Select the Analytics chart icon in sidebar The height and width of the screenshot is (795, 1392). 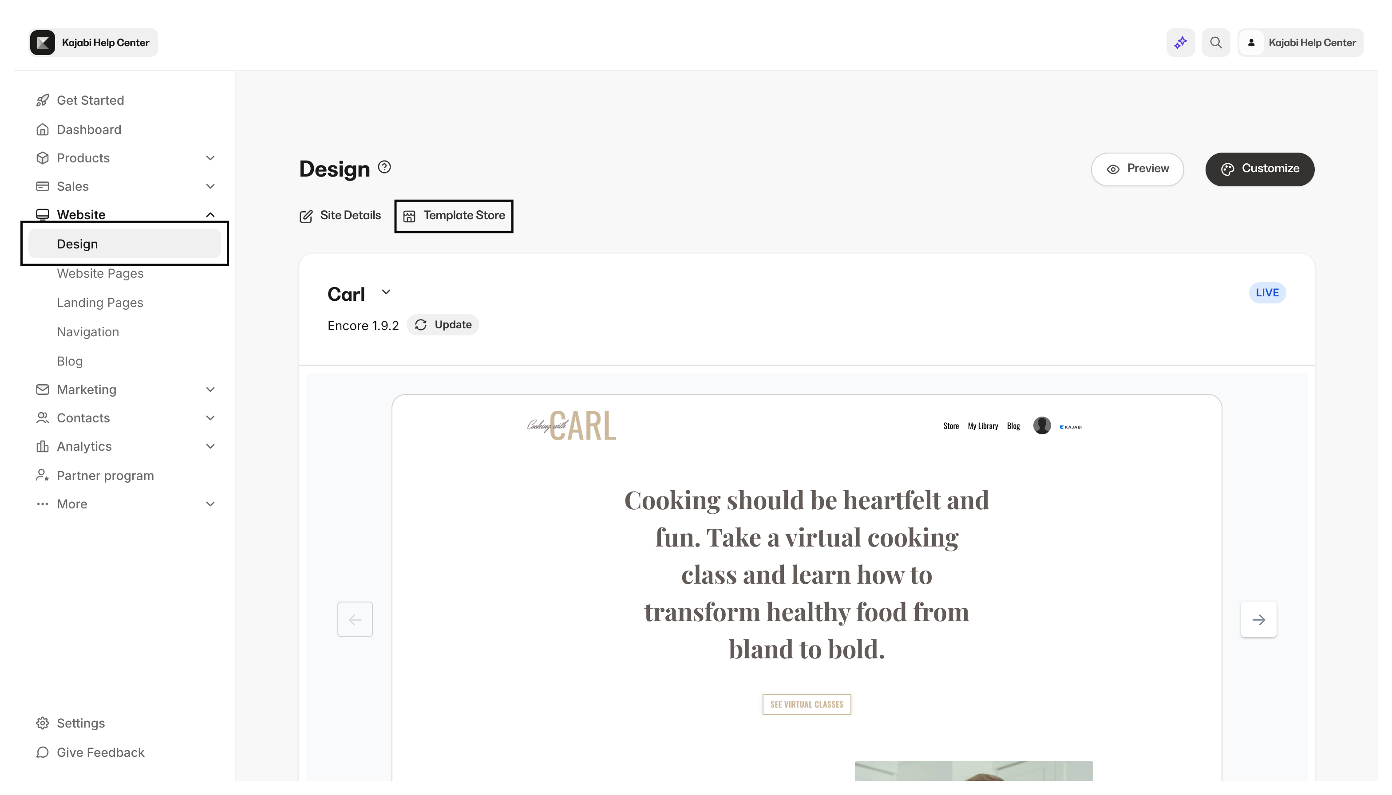(43, 446)
